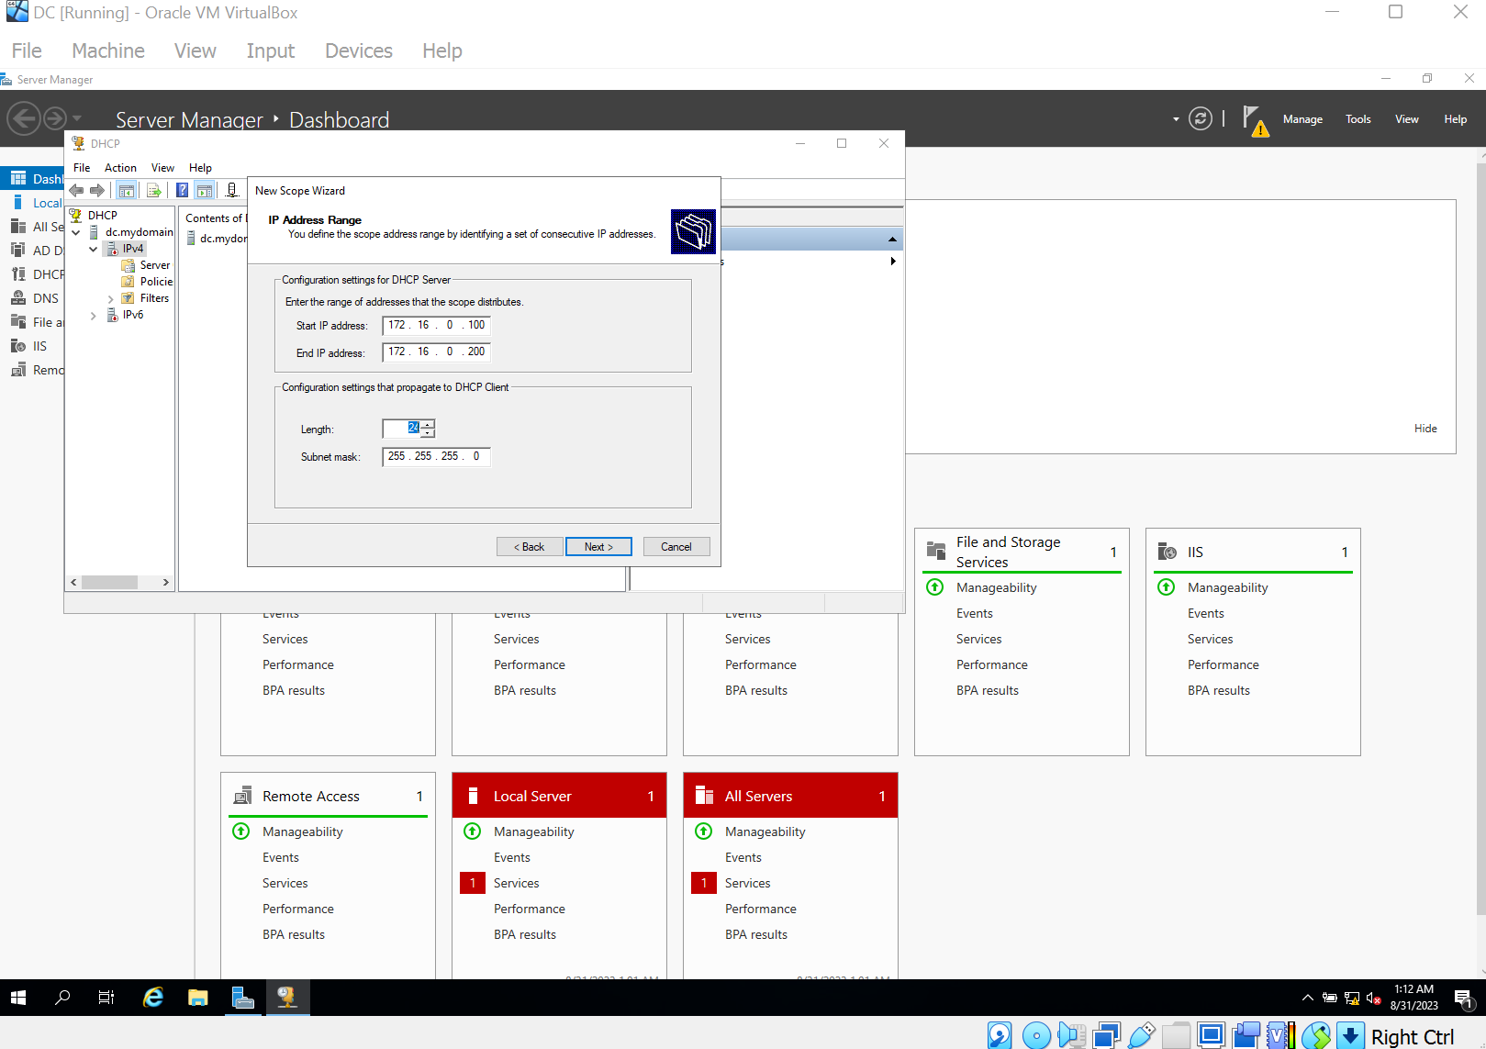Viewport: 1486px width, 1049px height.
Task: Select the Back navigation arrow in DHCP console
Action: pos(76,190)
